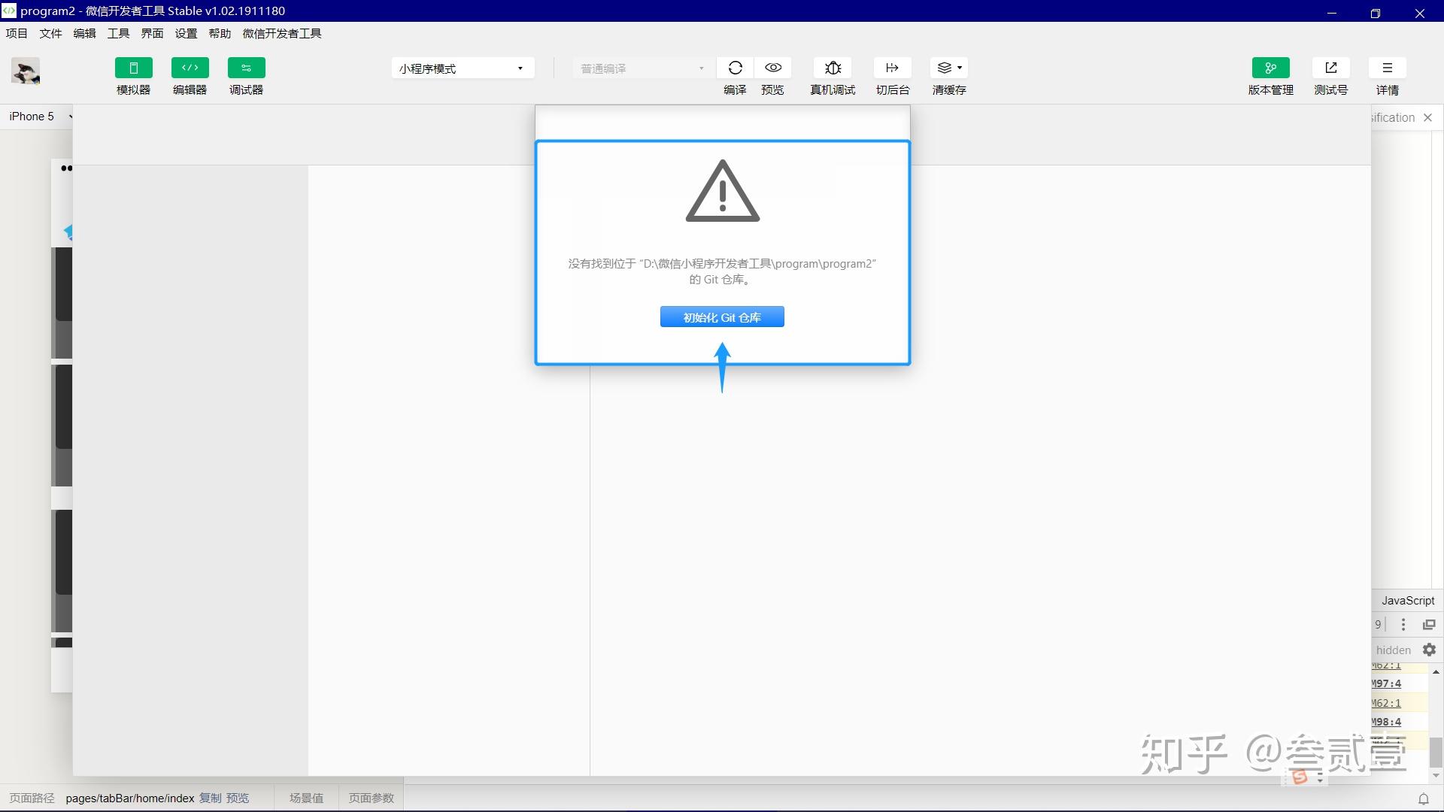Open the 文件 menu
1444x812 pixels.
tap(50, 33)
